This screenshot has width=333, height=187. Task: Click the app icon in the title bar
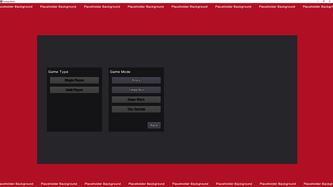pos(1,1)
